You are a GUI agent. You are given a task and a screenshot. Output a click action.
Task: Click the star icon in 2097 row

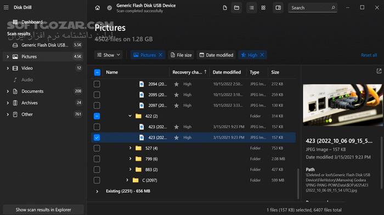[x=176, y=105]
